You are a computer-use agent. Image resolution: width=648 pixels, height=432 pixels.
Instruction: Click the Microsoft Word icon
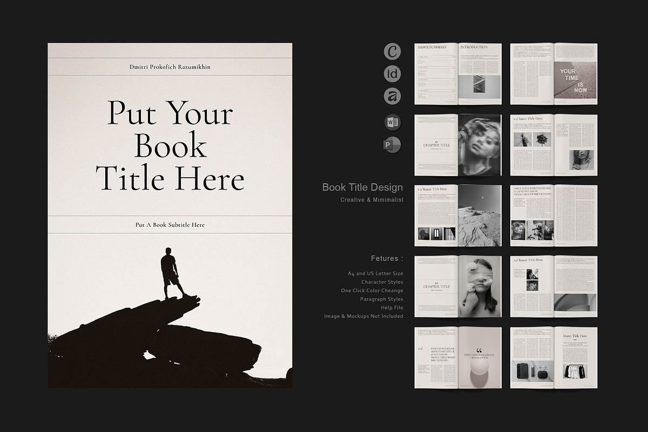393,123
